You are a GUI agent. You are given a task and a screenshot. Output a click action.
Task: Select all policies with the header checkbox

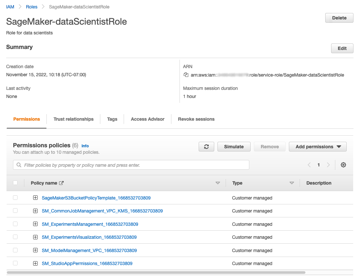pyautogui.click(x=15, y=183)
